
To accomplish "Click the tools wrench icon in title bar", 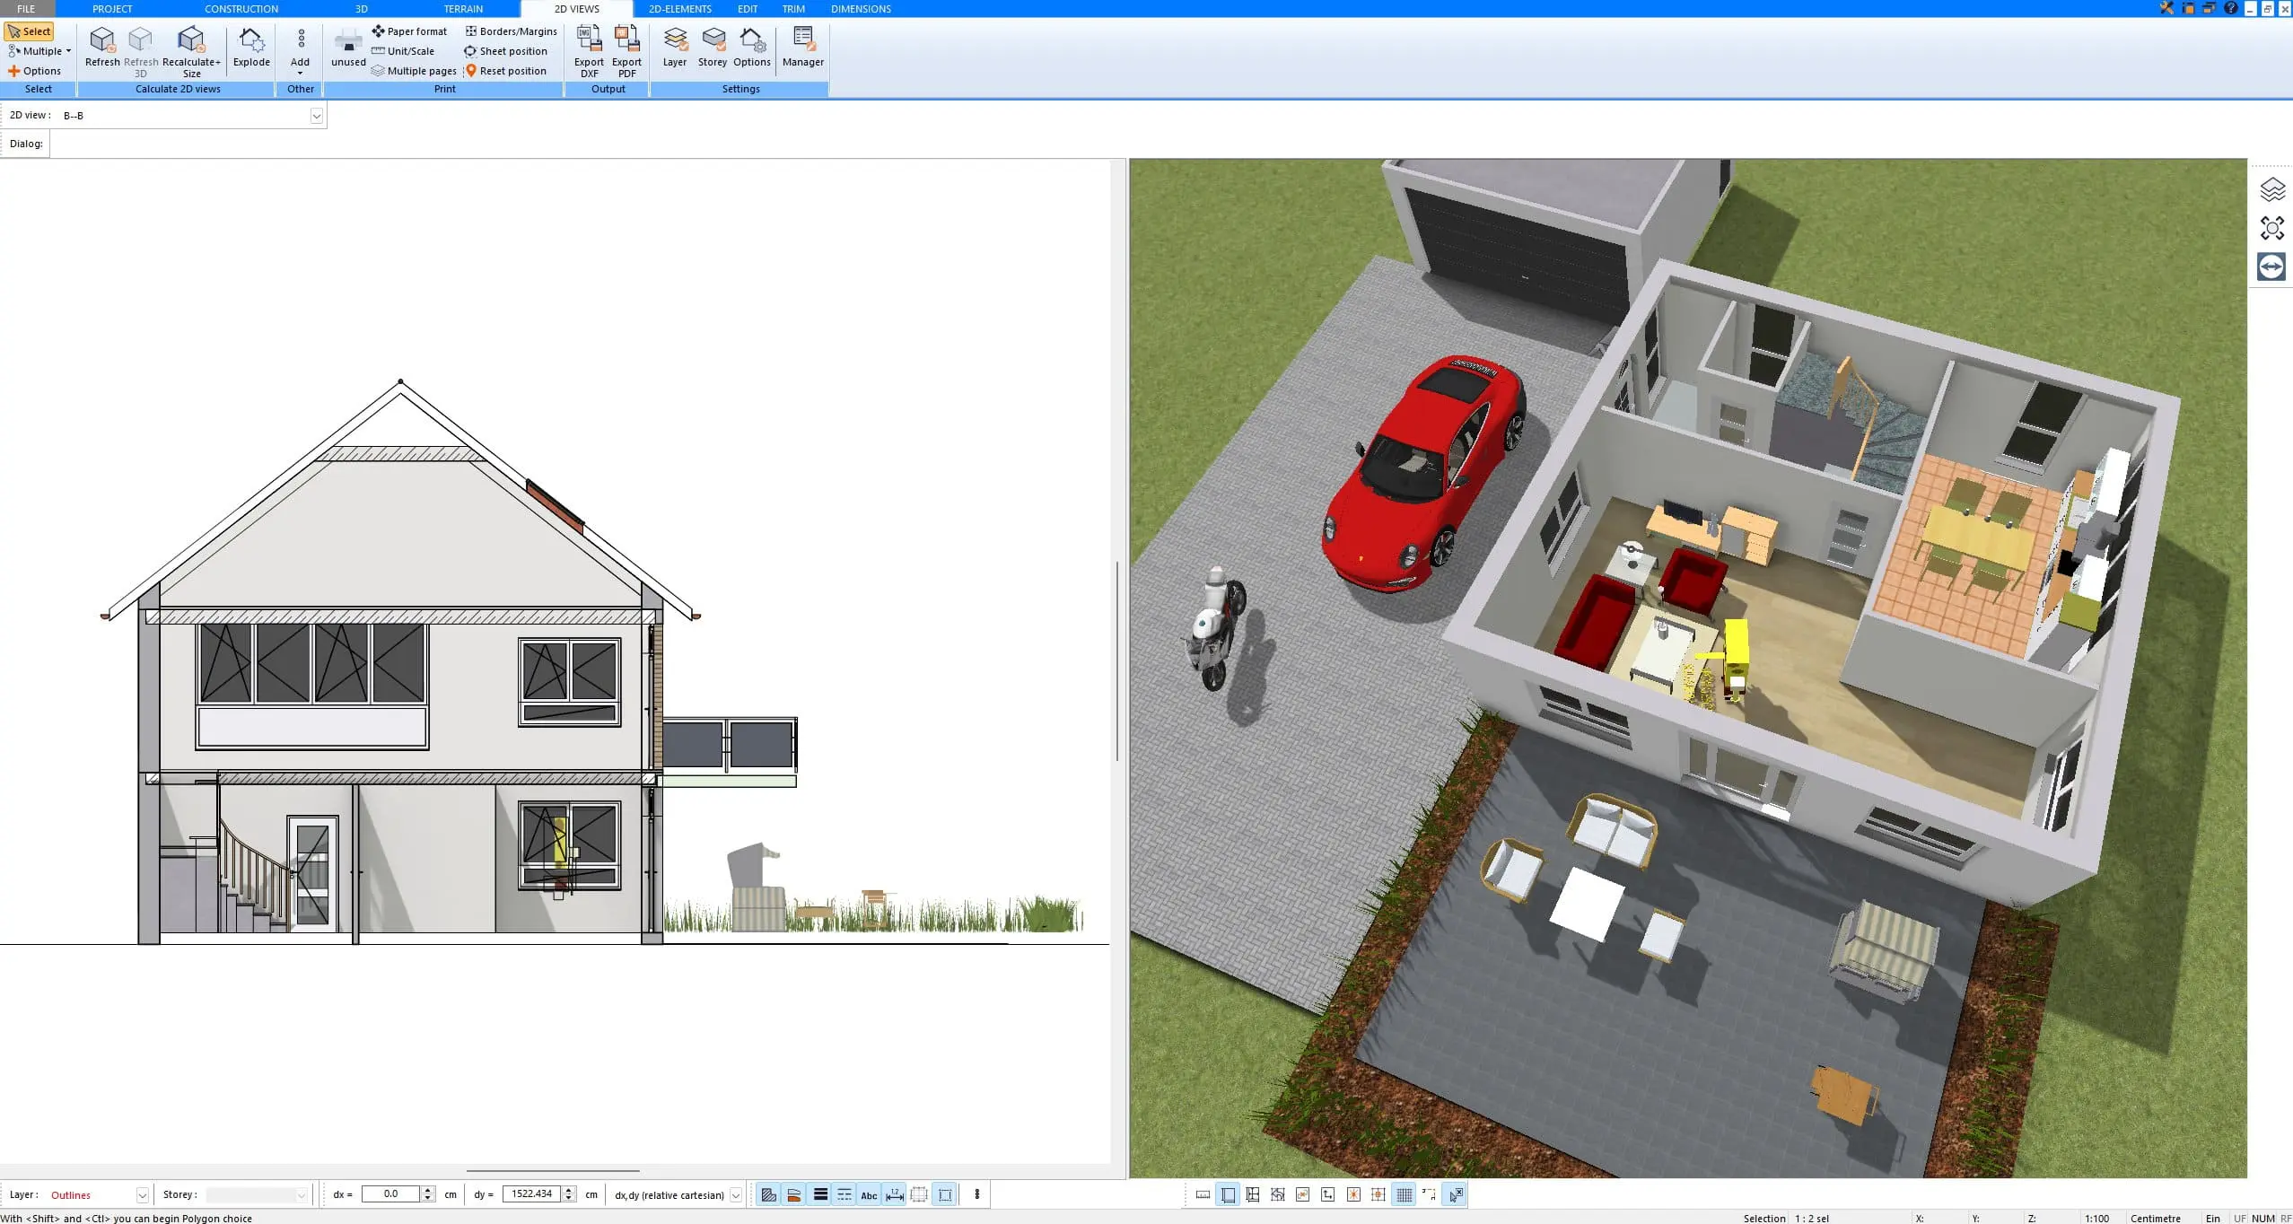I will pyautogui.click(x=2166, y=8).
